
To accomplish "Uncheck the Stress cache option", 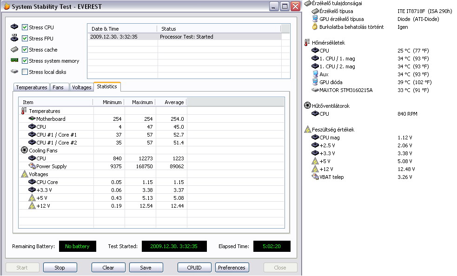I will [x=25, y=50].
